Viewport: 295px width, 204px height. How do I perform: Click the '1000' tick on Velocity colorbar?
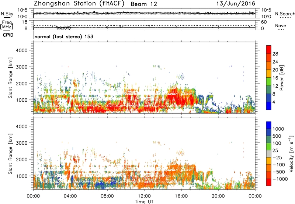pyautogui.click(x=278, y=129)
